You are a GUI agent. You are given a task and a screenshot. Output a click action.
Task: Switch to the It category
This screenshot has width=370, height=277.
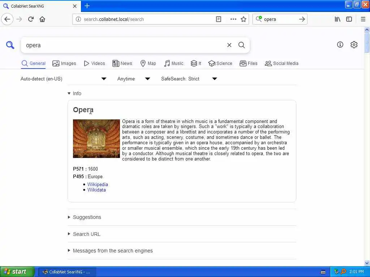(x=196, y=63)
